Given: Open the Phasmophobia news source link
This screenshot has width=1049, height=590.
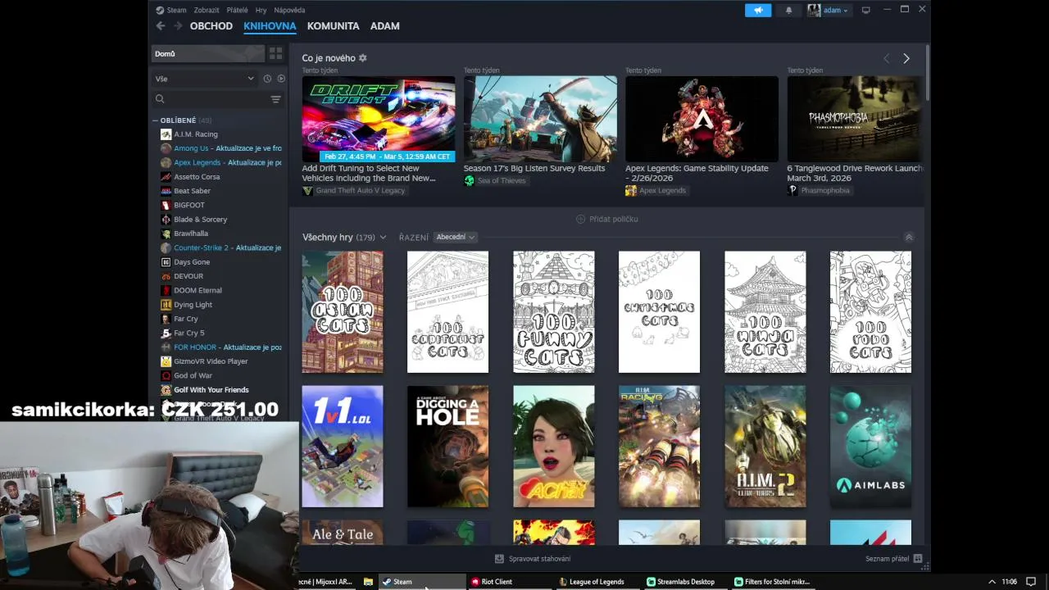Looking at the screenshot, I should coord(819,190).
